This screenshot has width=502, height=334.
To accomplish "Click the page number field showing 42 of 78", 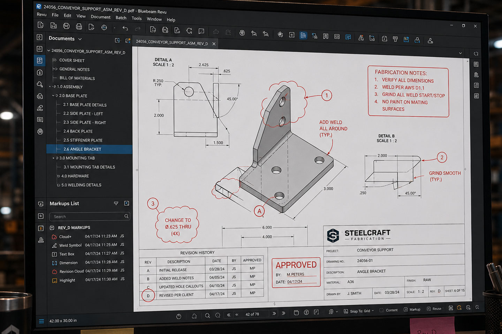I will [252, 314].
